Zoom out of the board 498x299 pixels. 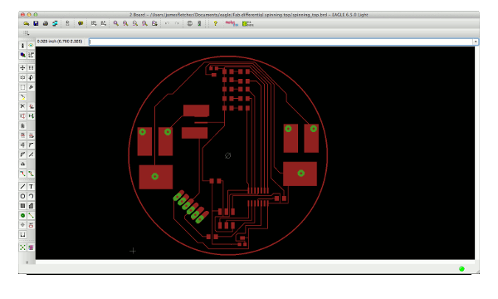coord(135,23)
